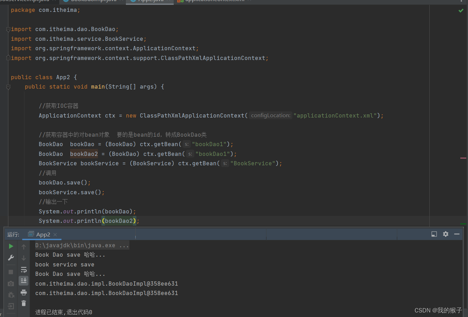Collapse the main method using gutter arrow
This screenshot has width=468, height=317.
[x=8, y=86]
